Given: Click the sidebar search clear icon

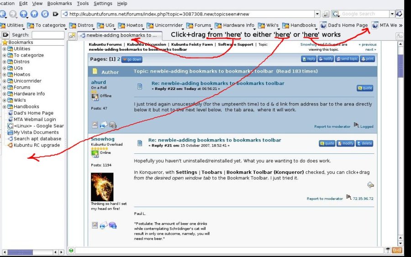Looking at the screenshot, I should (x=5, y=35).
